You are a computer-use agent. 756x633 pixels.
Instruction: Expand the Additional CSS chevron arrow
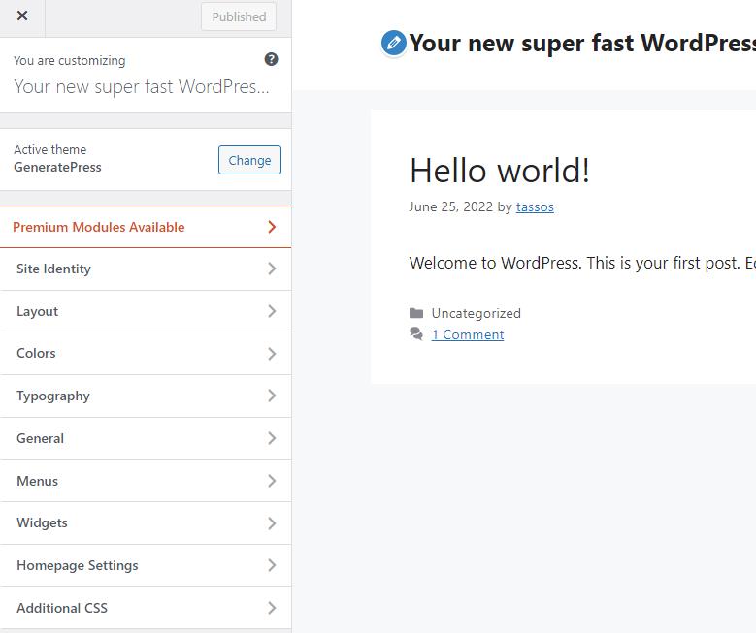pyautogui.click(x=272, y=608)
